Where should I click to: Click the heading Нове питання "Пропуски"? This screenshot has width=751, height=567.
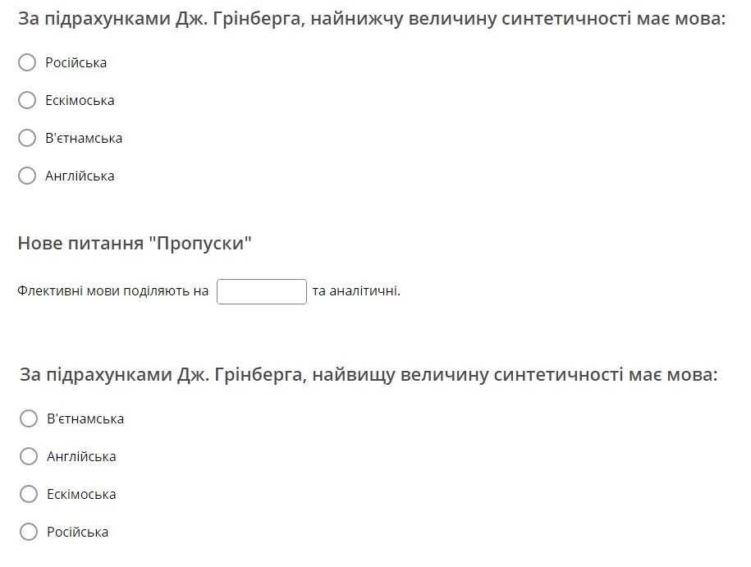tap(135, 243)
